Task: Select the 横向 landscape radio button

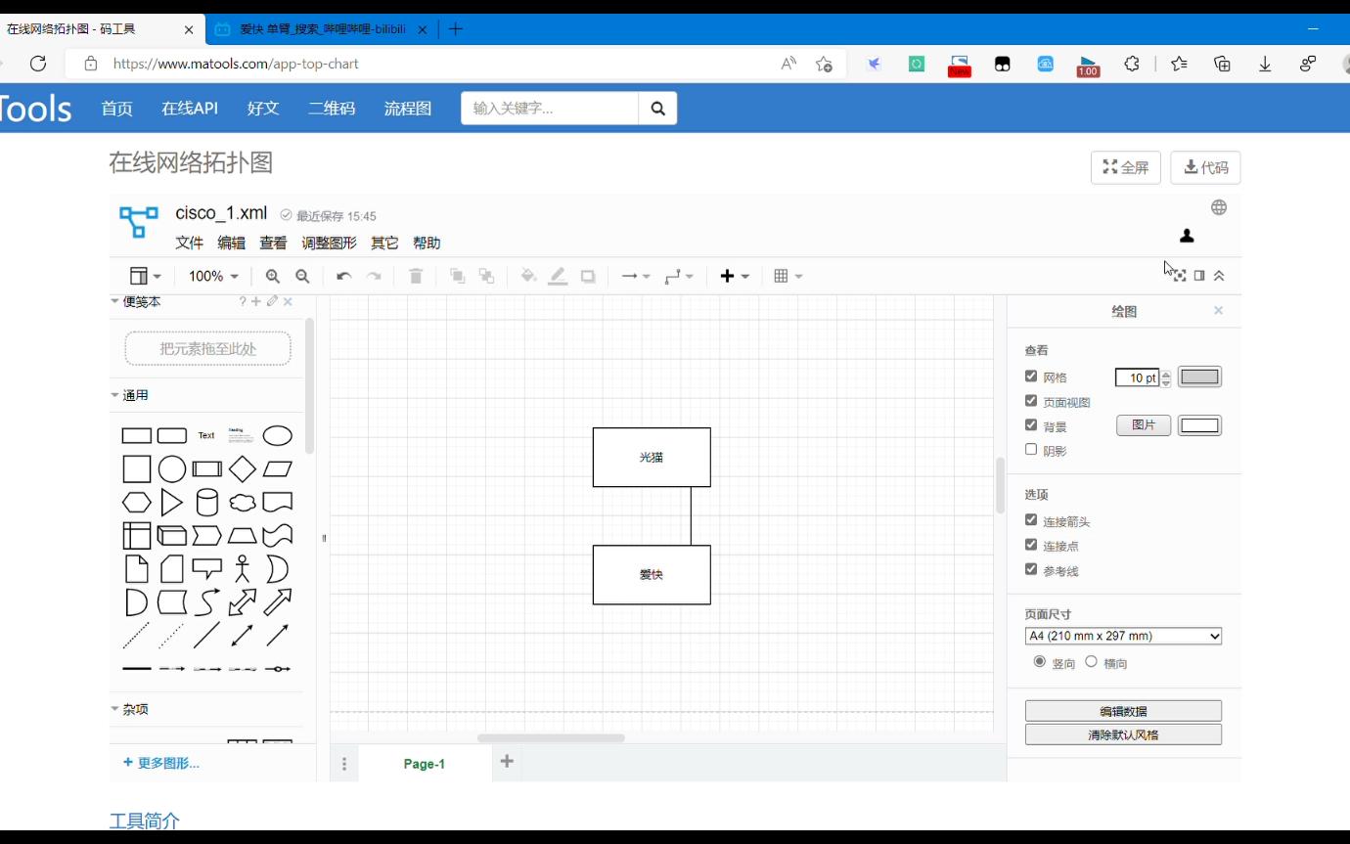Action: (1092, 662)
